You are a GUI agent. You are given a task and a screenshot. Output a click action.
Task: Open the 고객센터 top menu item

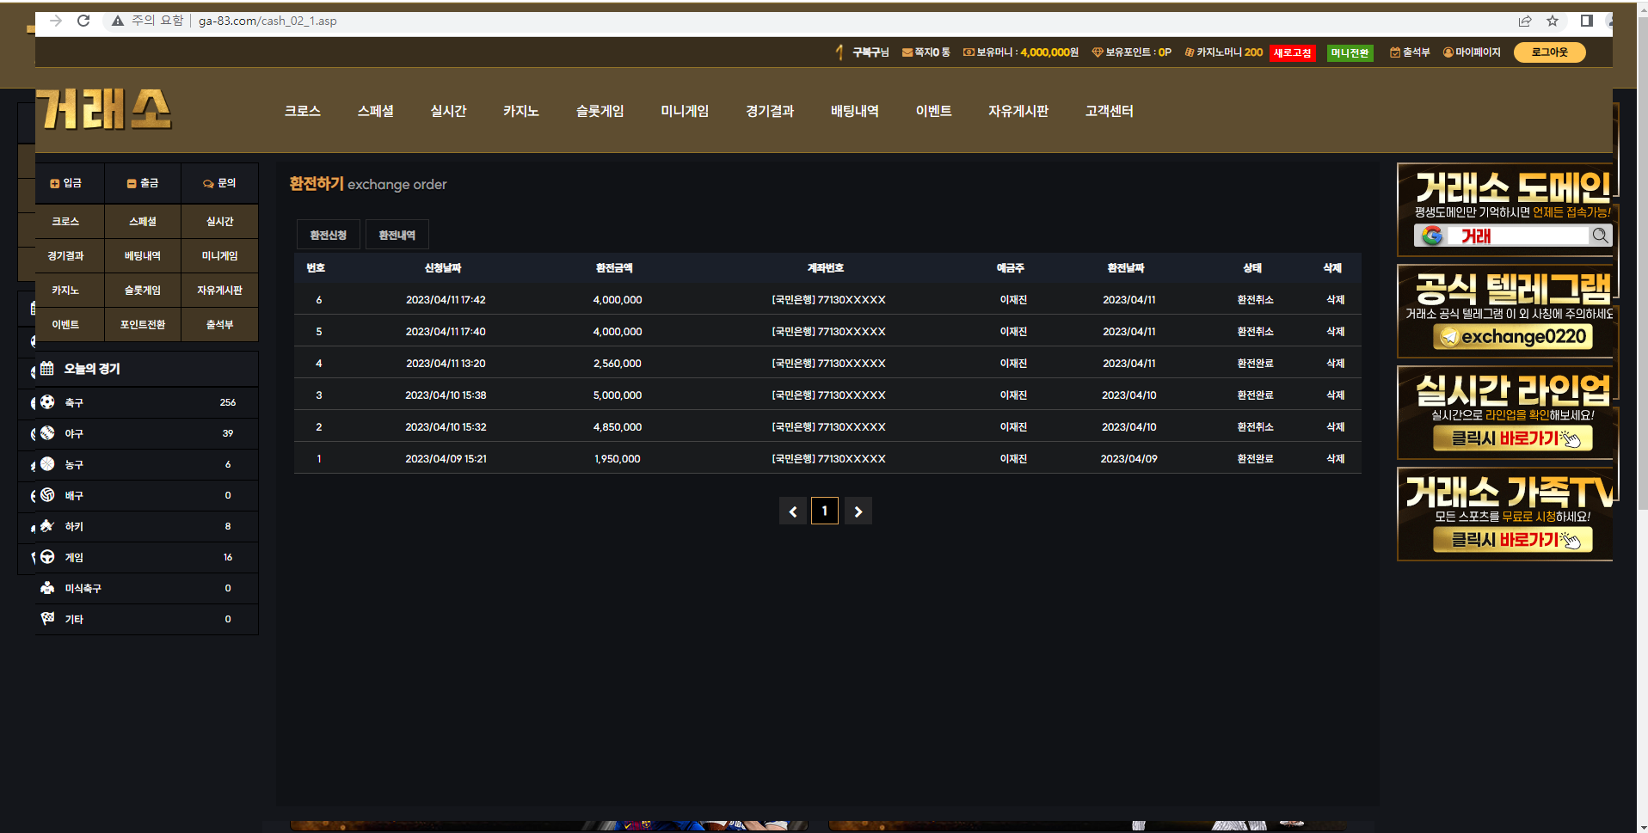click(1109, 111)
